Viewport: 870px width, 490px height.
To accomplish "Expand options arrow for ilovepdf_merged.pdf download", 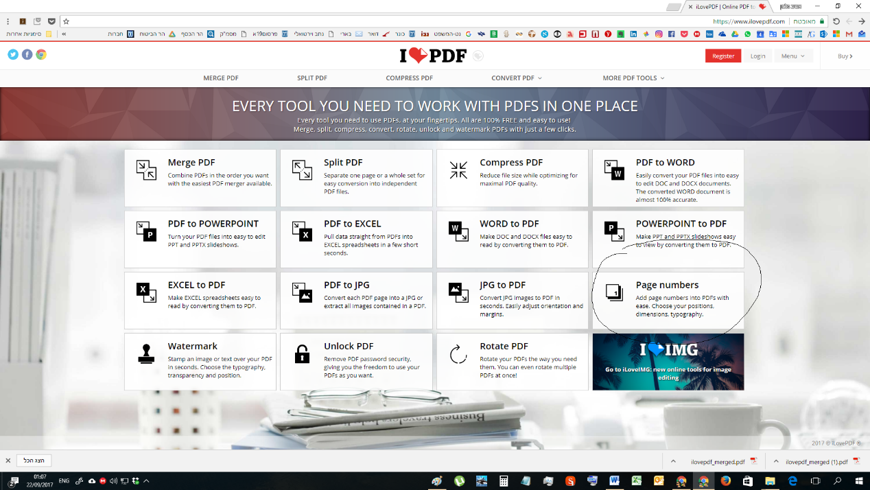I will [673, 461].
